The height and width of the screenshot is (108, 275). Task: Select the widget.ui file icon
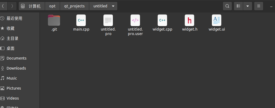click(x=217, y=20)
